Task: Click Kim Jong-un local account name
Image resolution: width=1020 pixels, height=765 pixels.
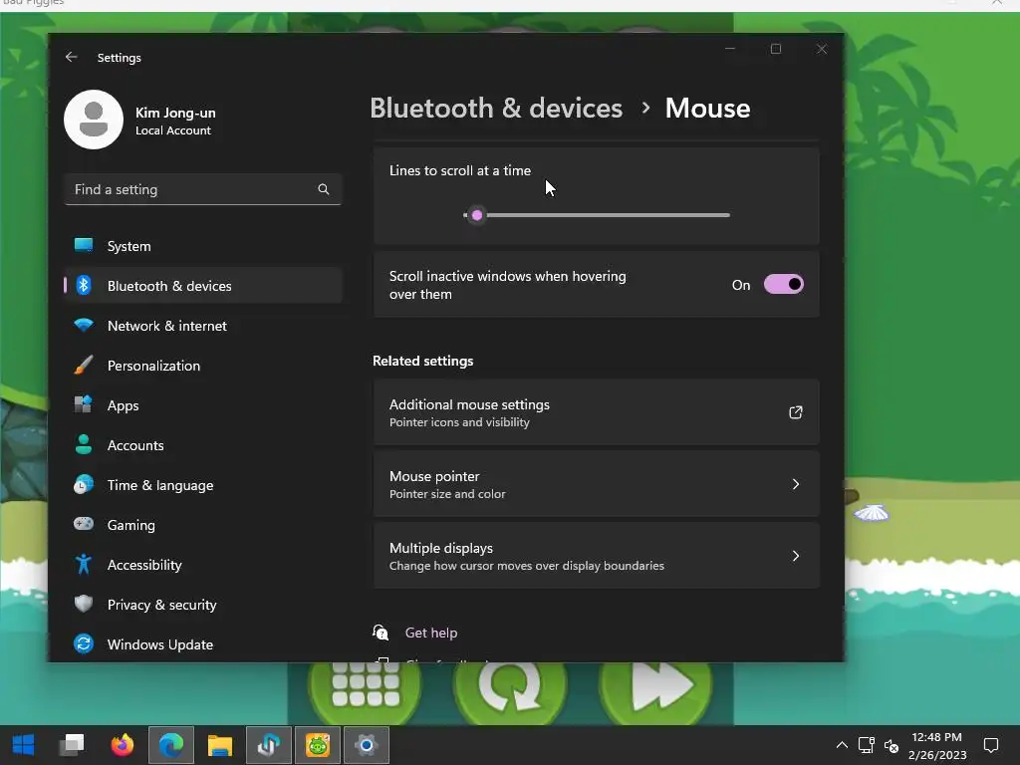Action: point(175,113)
